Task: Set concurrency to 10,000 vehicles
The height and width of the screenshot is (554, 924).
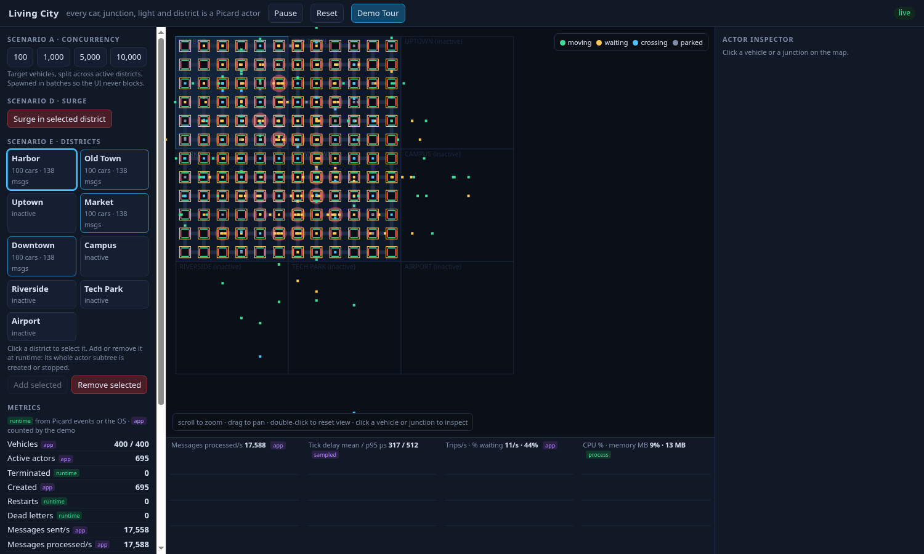Action: coord(129,57)
